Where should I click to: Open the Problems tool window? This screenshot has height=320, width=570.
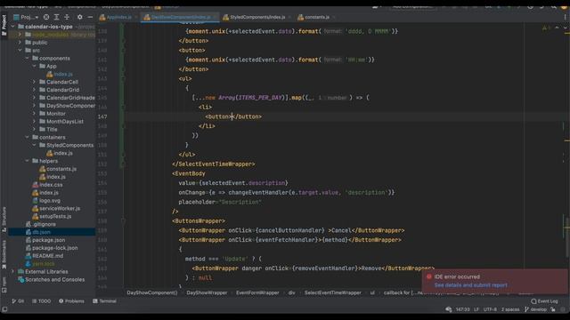[x=71, y=301]
